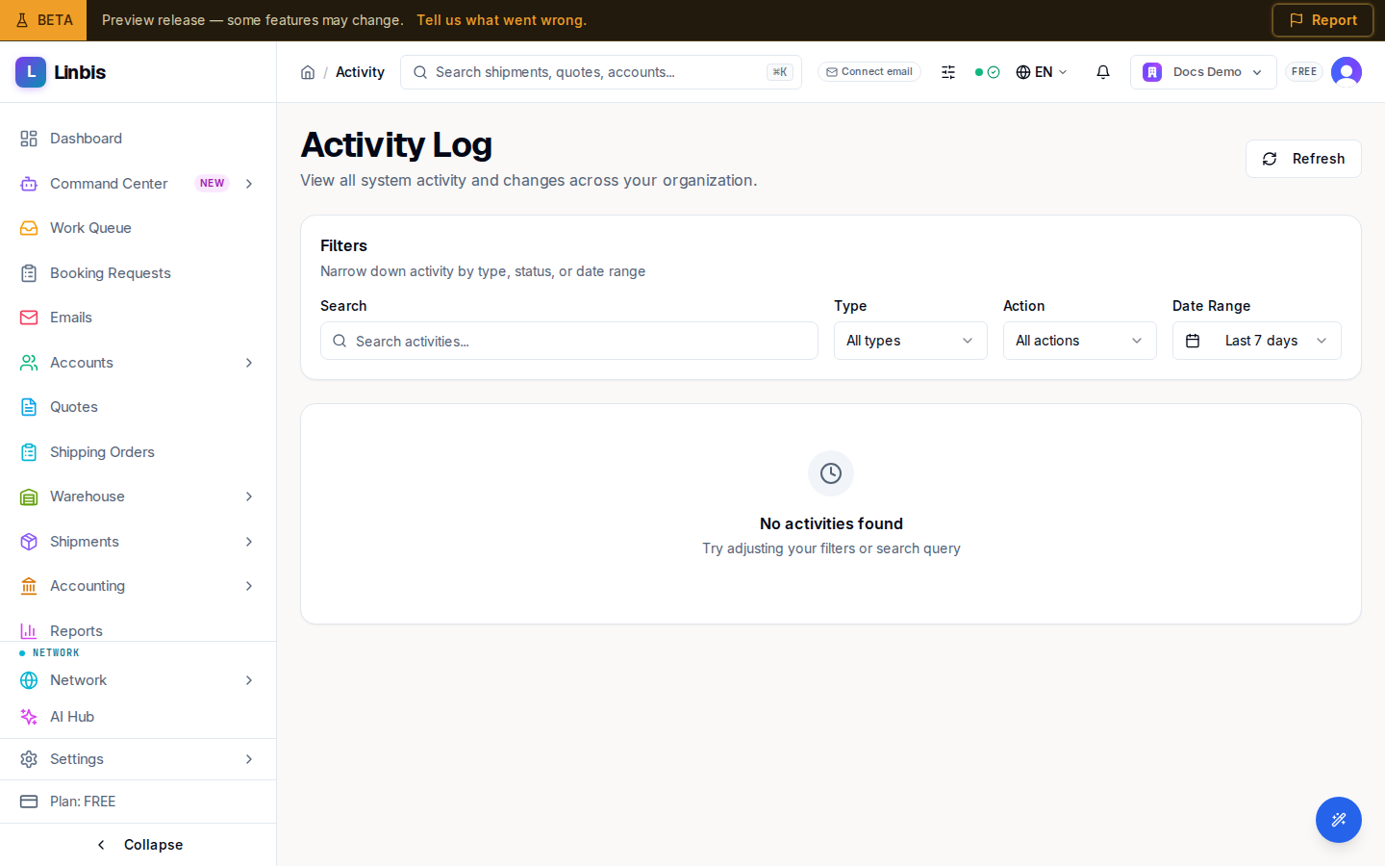Click the home breadcrumb icon
Viewport: 1385px width, 866px height.
308,72
